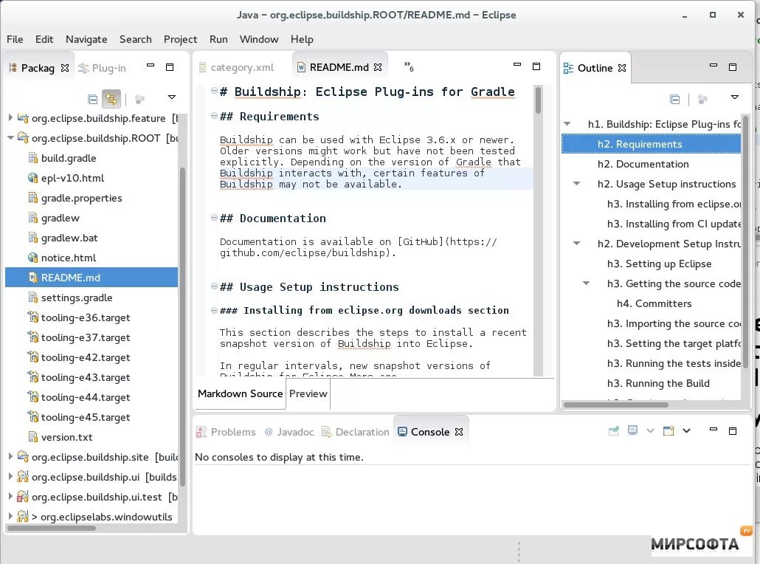Close the Console view tab
Screen dimensions: 760x564
pyautogui.click(x=459, y=432)
